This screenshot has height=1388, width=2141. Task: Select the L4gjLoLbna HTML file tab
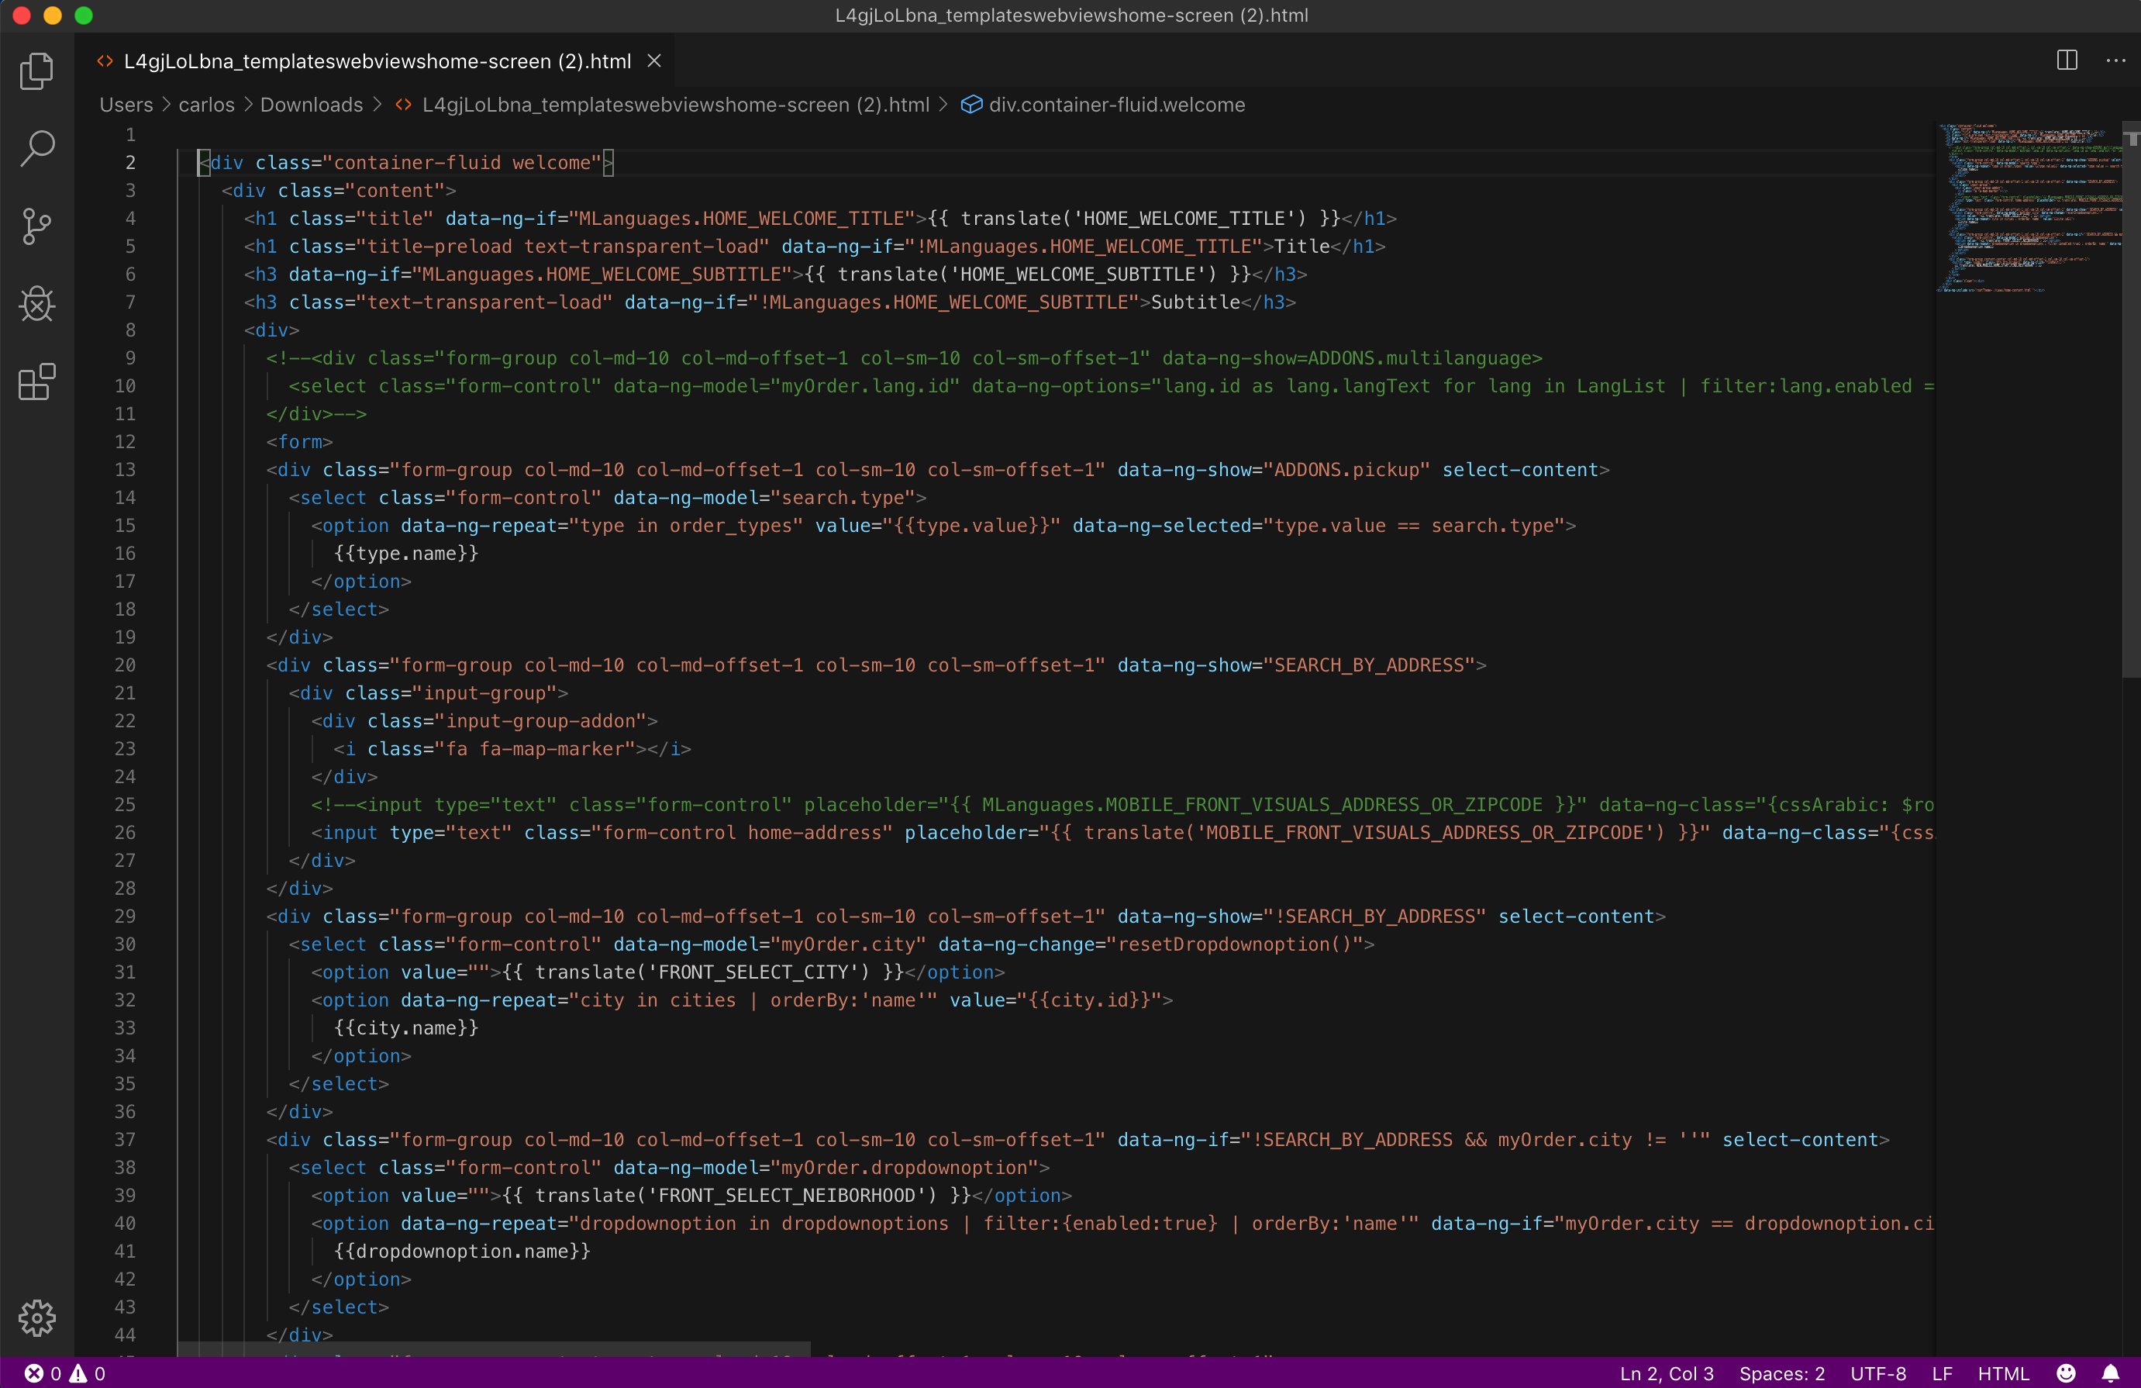(x=376, y=60)
